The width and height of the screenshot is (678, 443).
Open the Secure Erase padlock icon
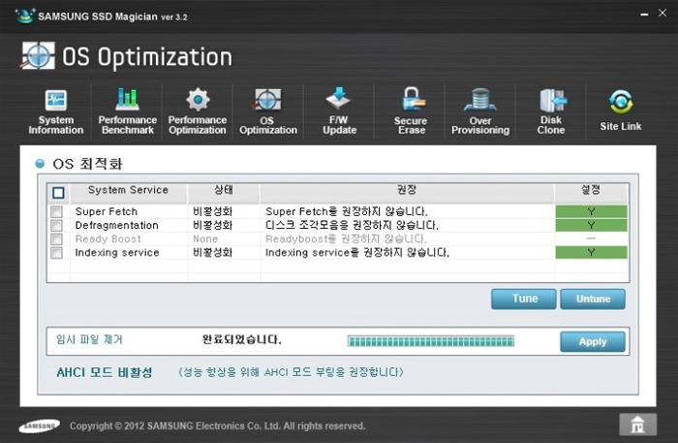pyautogui.click(x=412, y=100)
